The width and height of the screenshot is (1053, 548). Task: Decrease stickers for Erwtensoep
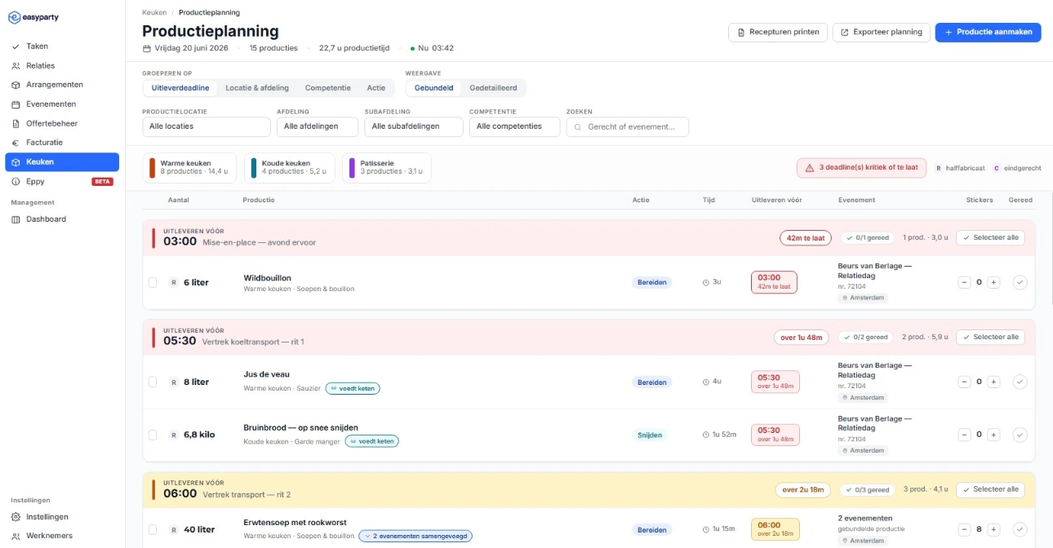[964, 529]
